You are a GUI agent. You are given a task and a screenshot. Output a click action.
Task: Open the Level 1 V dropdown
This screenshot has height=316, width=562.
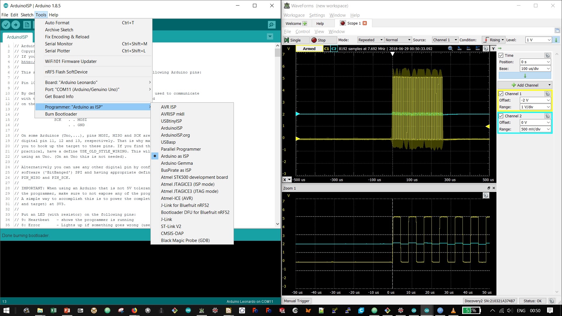point(539,40)
